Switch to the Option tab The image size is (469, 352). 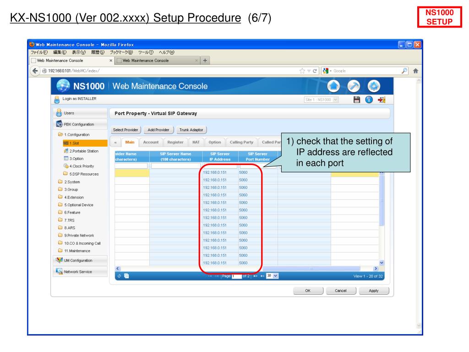(x=215, y=142)
